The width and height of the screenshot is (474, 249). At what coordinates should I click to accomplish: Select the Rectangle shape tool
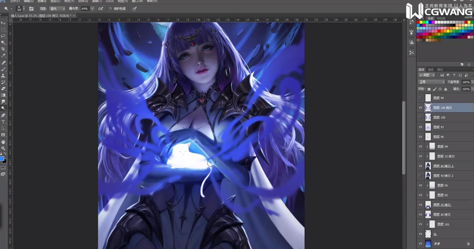point(3,135)
